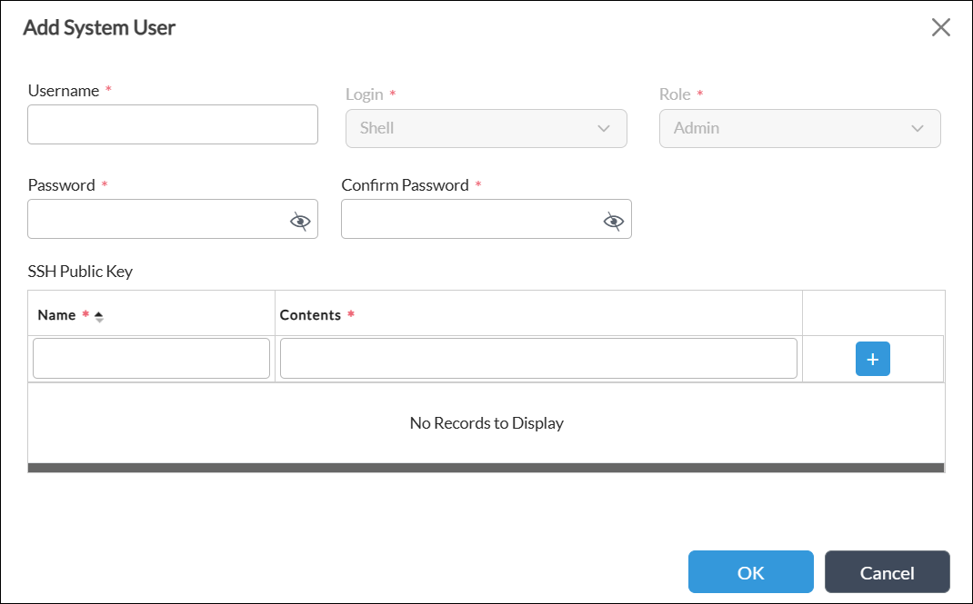Toggle visibility of the Password field
The image size is (973, 604).
[x=299, y=219]
